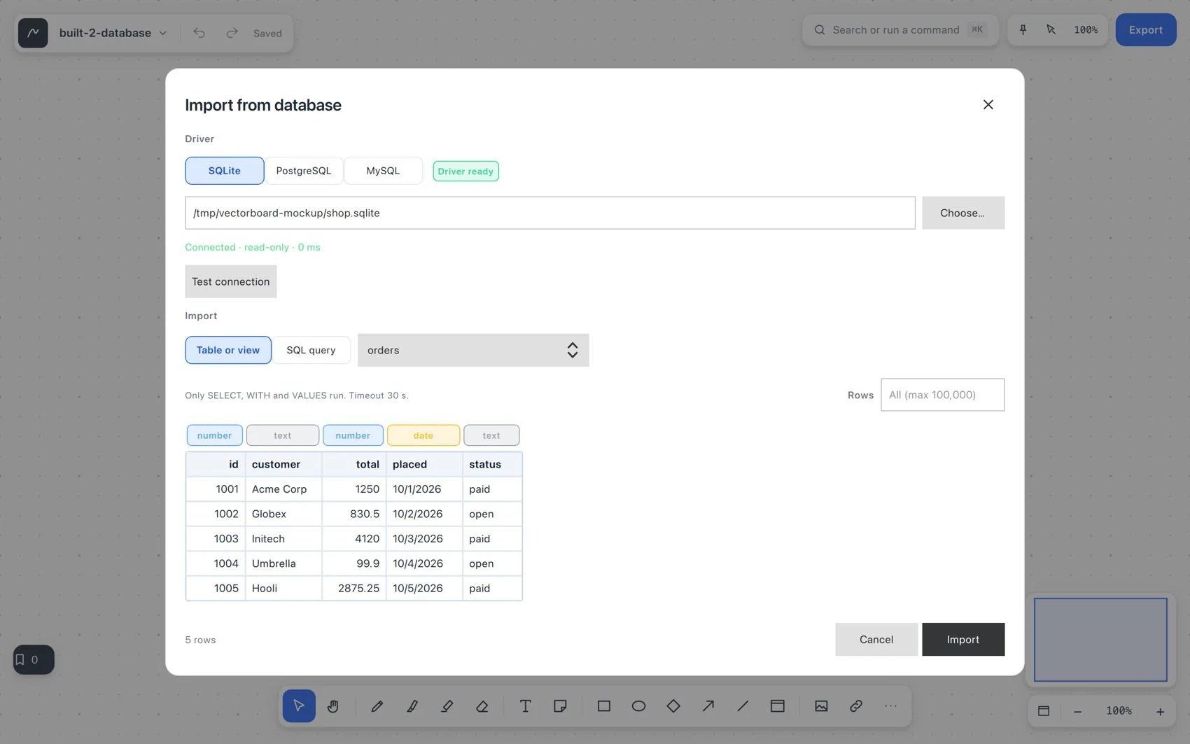The width and height of the screenshot is (1190, 744).
Task: Open the date type pill for placed column
Action: point(423,435)
